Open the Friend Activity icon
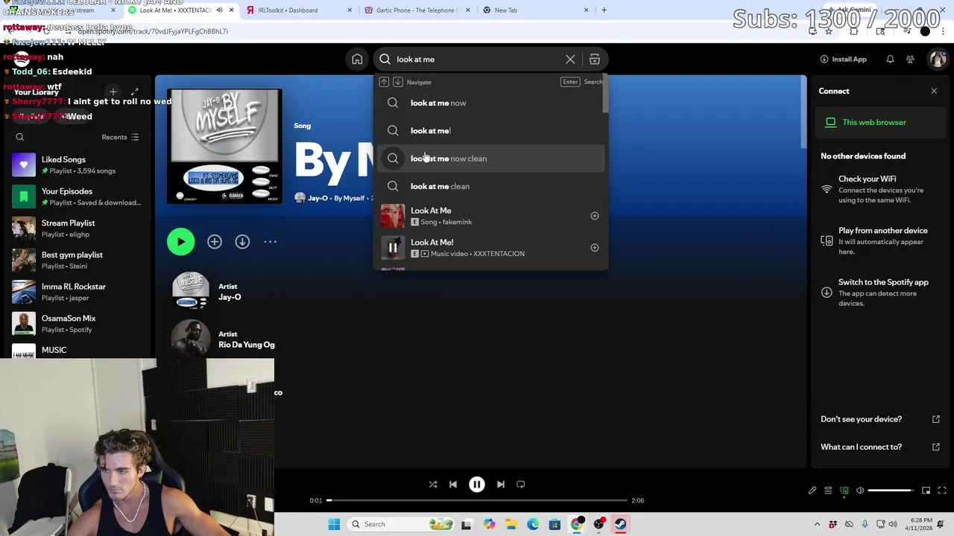The height and width of the screenshot is (536, 954). 910,60
